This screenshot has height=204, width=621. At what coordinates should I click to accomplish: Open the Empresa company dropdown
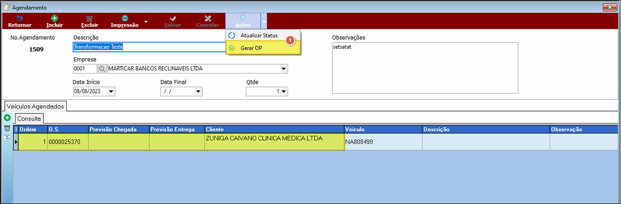284,69
